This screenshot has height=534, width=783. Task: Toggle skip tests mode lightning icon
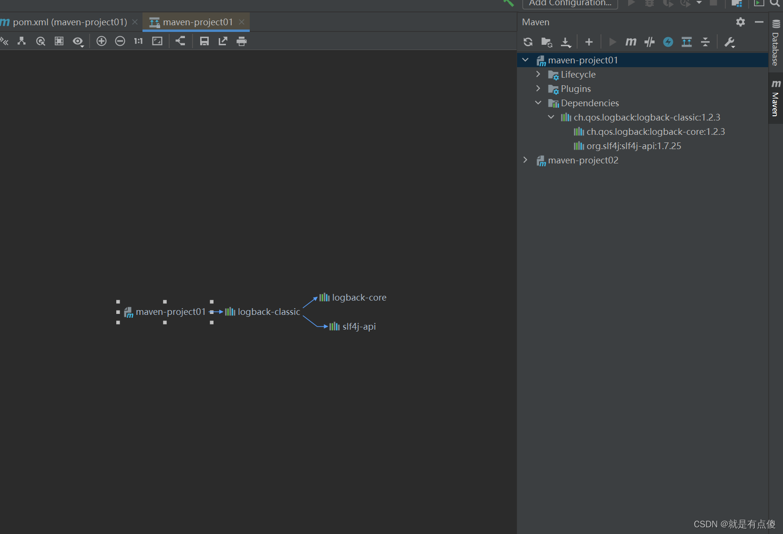coord(668,42)
